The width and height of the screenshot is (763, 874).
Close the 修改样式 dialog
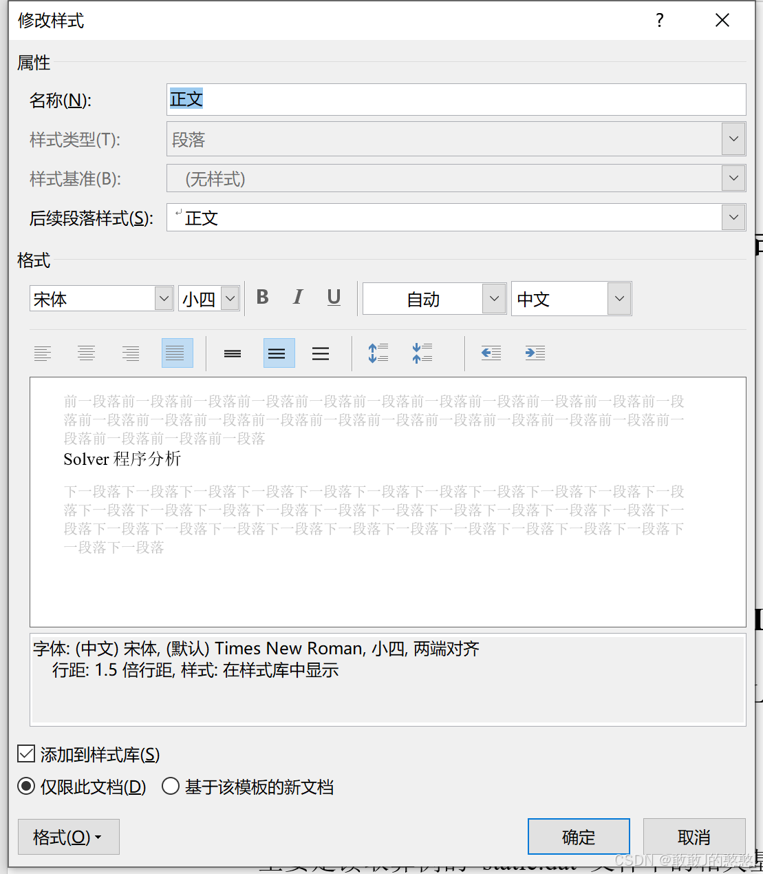722,21
